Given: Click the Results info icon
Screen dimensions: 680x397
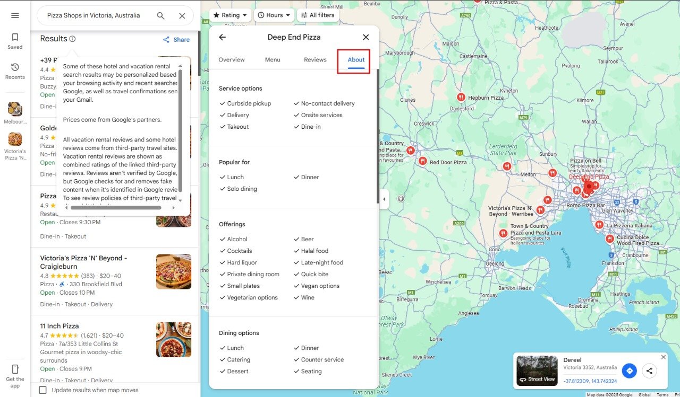Looking at the screenshot, I should click(73, 39).
